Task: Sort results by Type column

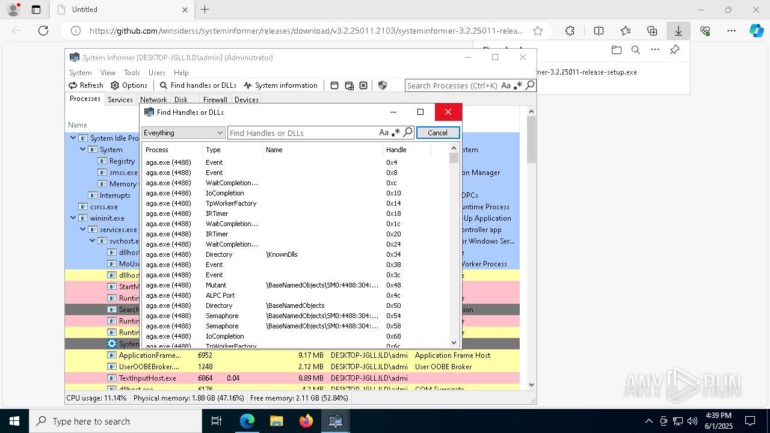Action: coord(232,150)
